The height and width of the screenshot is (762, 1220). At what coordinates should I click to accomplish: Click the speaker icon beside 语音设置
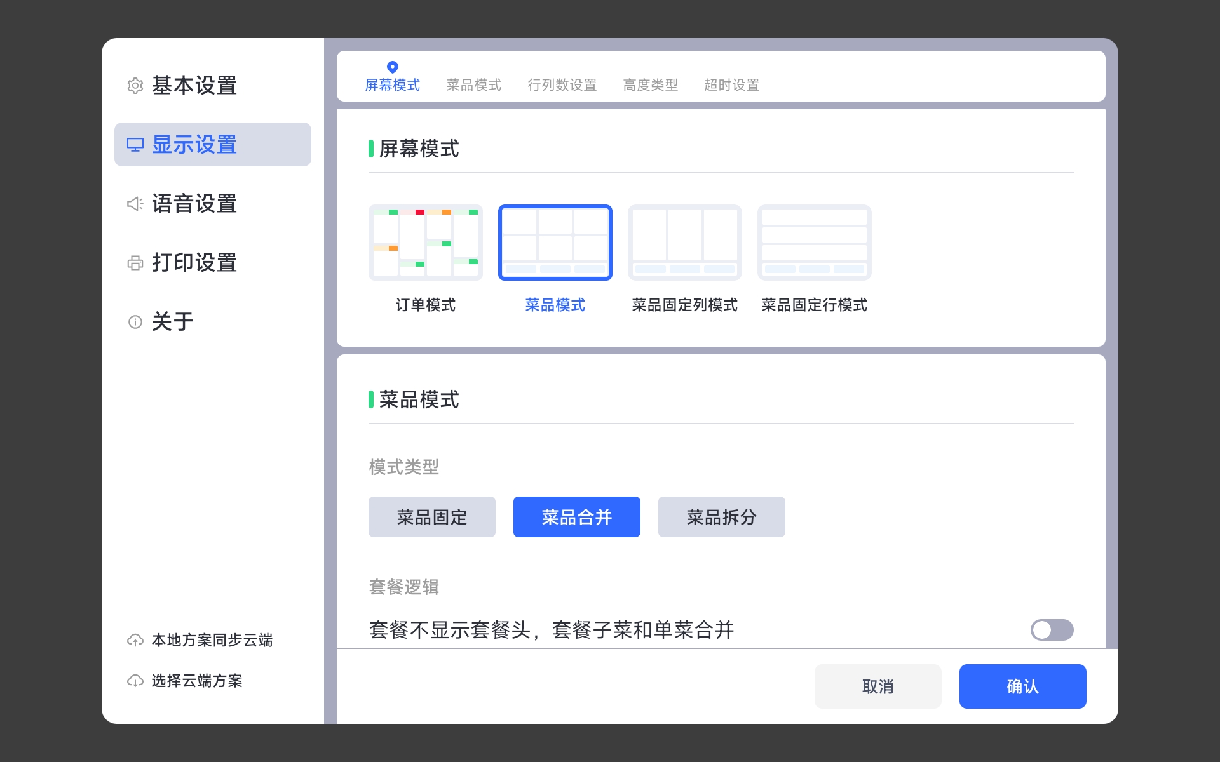135,204
